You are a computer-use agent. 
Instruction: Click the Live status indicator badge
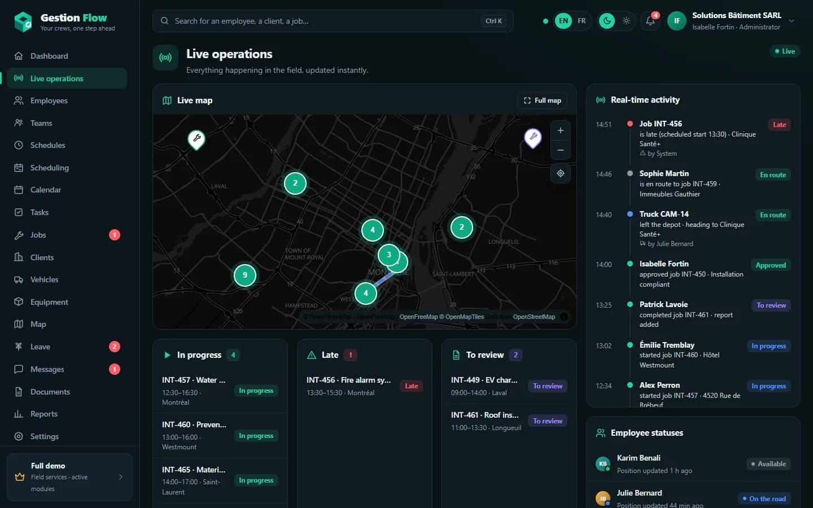785,51
